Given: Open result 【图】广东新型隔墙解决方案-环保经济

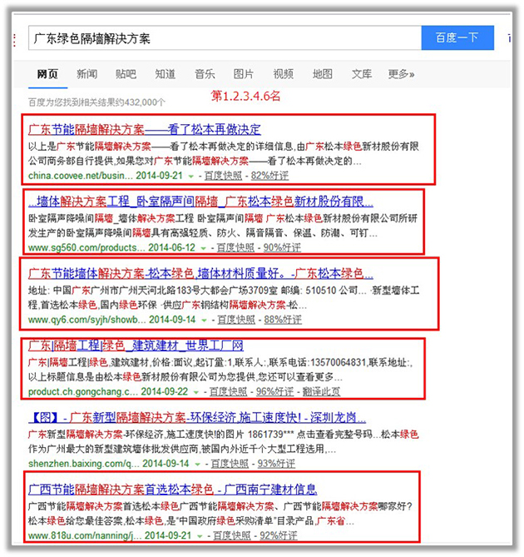Looking at the screenshot, I should click(x=197, y=417).
